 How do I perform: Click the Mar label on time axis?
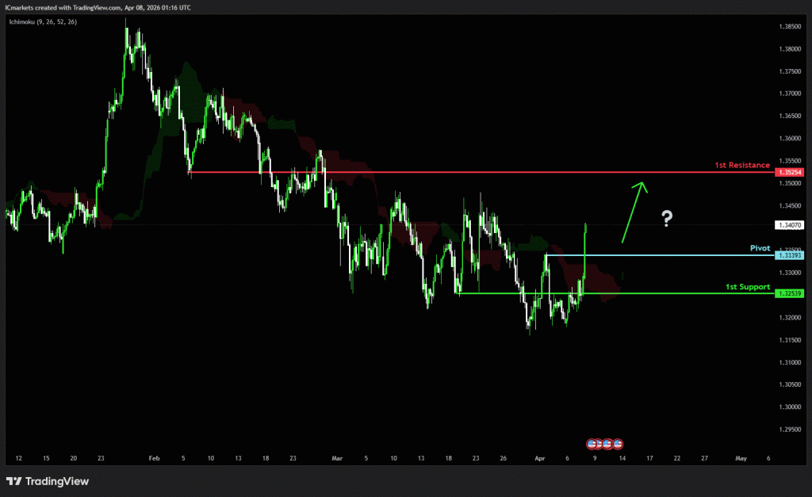tap(337, 458)
